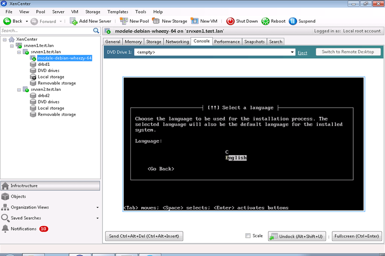Image resolution: width=385 pixels, height=256 pixels.
Task: Click the blue Suspend icon
Action: (293, 21)
